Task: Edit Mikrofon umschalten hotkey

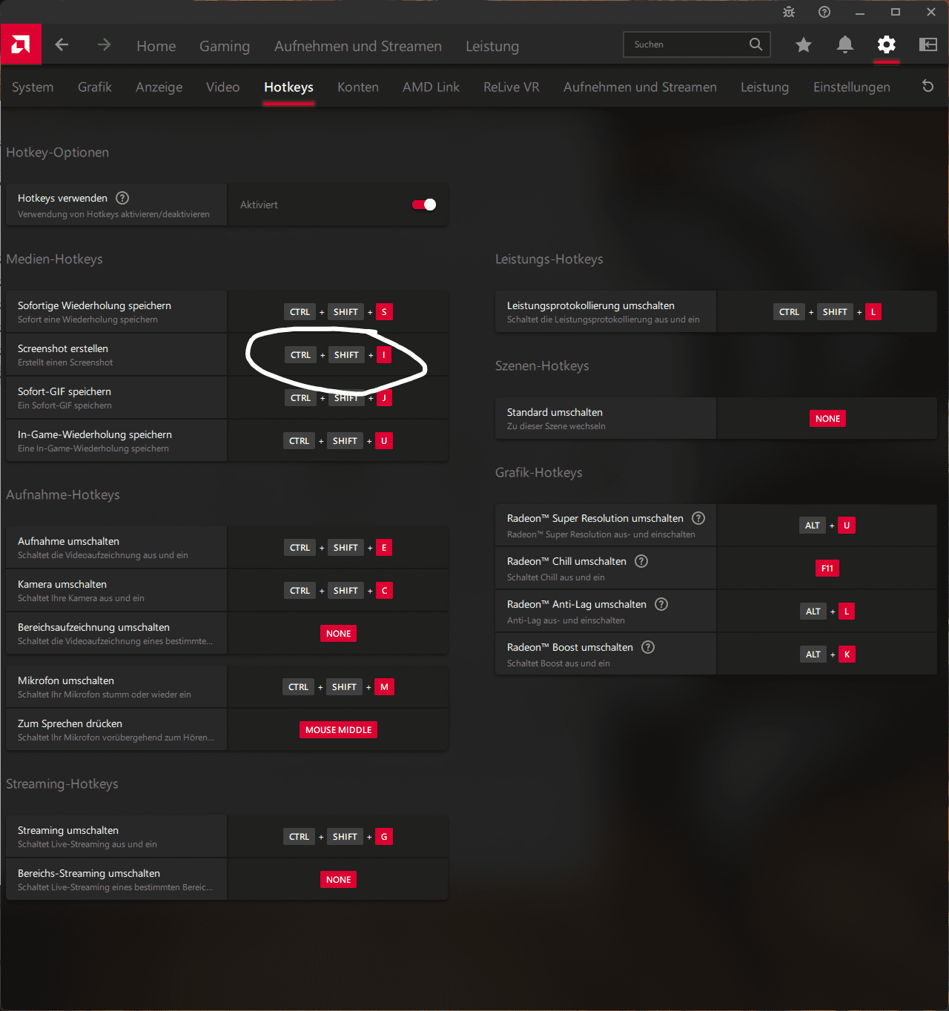Action: (338, 687)
